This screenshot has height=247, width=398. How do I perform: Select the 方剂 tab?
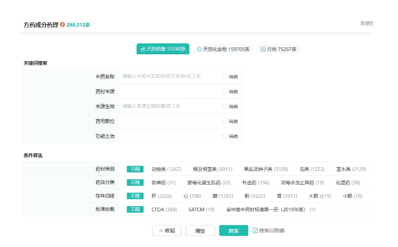pos(278,49)
